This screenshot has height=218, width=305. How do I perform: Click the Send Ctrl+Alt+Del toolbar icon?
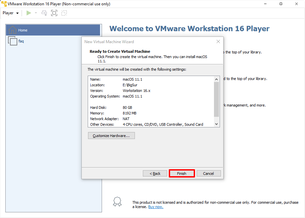pyautogui.click(x=44, y=13)
